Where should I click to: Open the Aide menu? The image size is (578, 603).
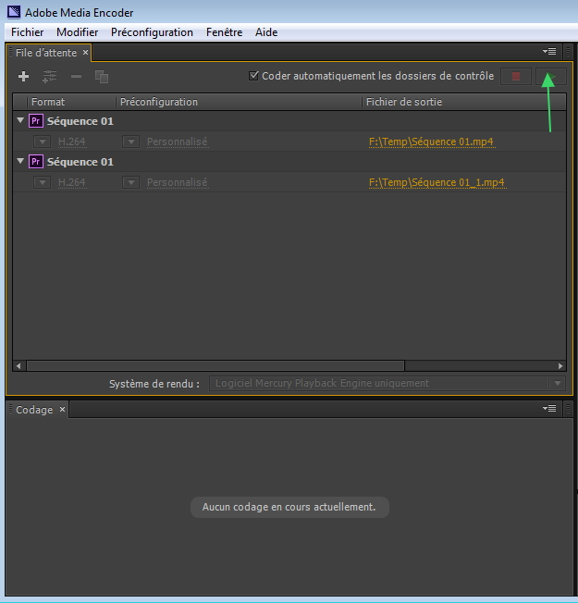(x=266, y=32)
